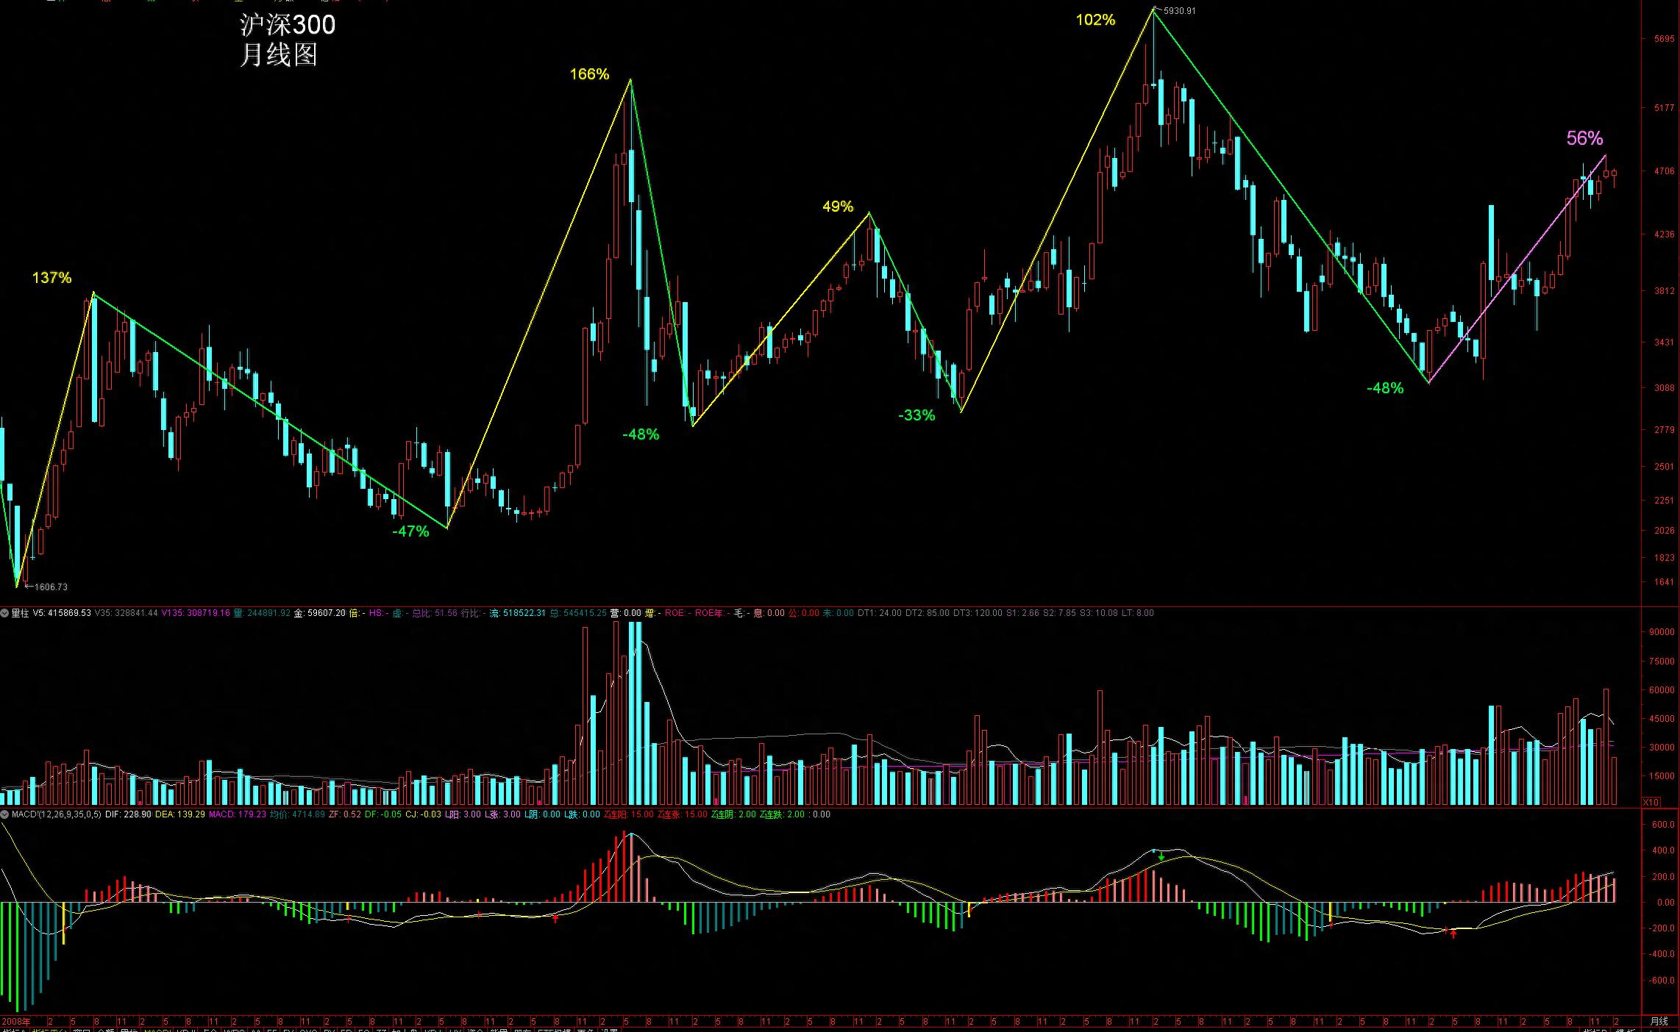Click the 量柱 indicator name label
This screenshot has width=1680, height=1032.
click(x=20, y=613)
